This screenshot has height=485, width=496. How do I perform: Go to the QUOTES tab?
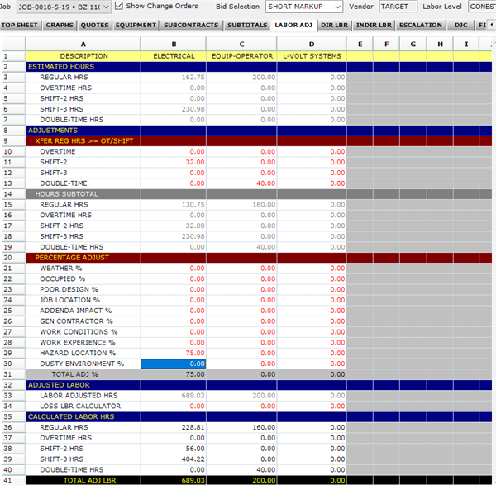[x=94, y=25]
